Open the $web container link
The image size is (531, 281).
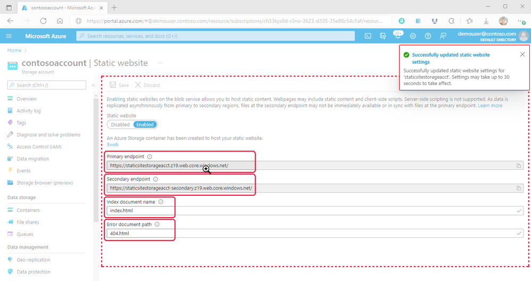pyautogui.click(x=112, y=145)
